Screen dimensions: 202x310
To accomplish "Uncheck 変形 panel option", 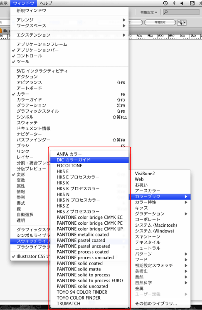I will pos(30,174).
